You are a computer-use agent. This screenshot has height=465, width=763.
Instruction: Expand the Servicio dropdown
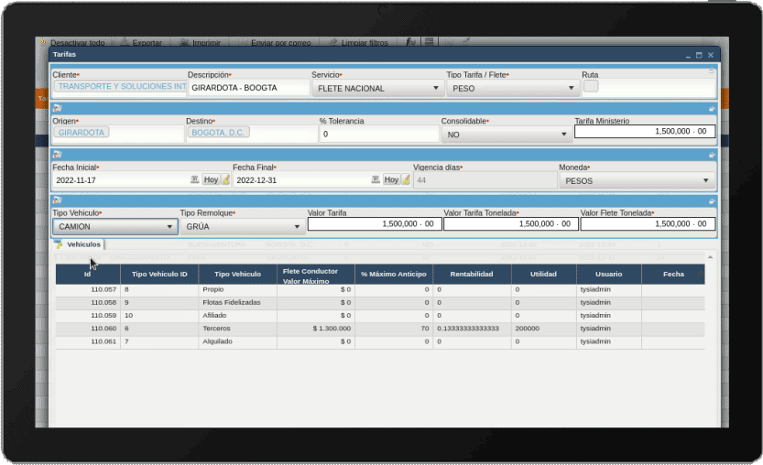[x=377, y=89]
